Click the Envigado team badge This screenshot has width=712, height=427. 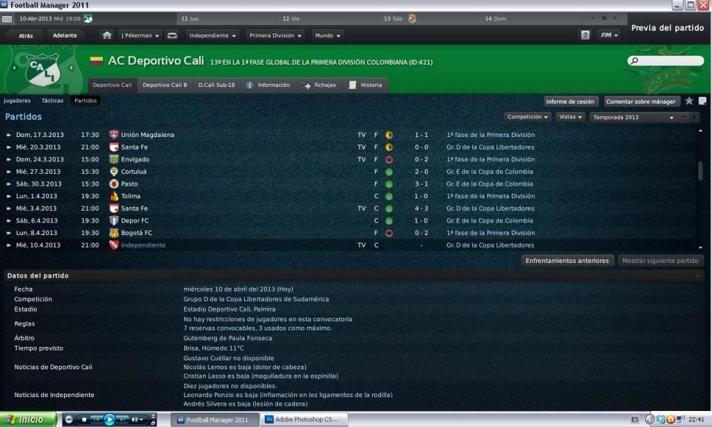click(x=113, y=159)
